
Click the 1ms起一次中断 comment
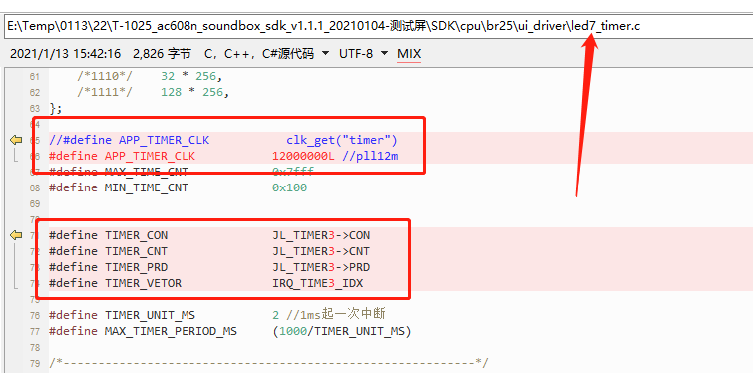(336, 315)
